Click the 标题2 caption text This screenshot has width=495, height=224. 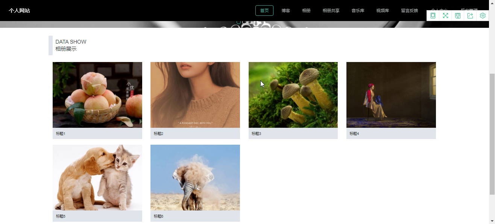coord(158,133)
